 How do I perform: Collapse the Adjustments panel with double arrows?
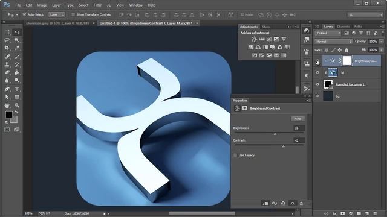(x=289, y=27)
